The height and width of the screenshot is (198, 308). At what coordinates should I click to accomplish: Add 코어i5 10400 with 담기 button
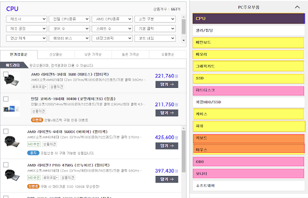167,113
